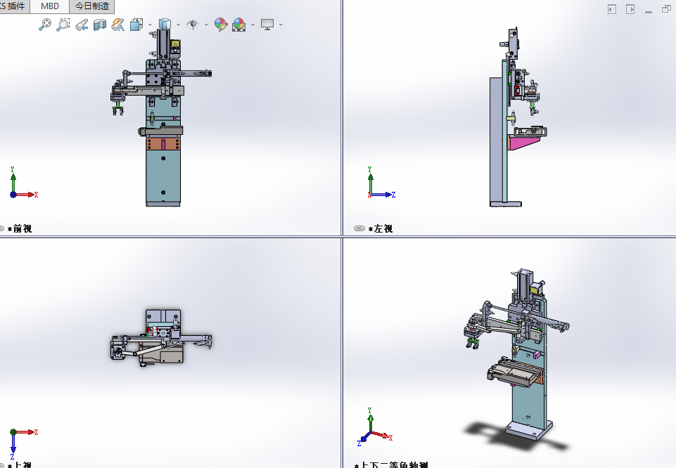Click the red X axis in front view triad
The height and width of the screenshot is (468, 676).
click(26, 195)
